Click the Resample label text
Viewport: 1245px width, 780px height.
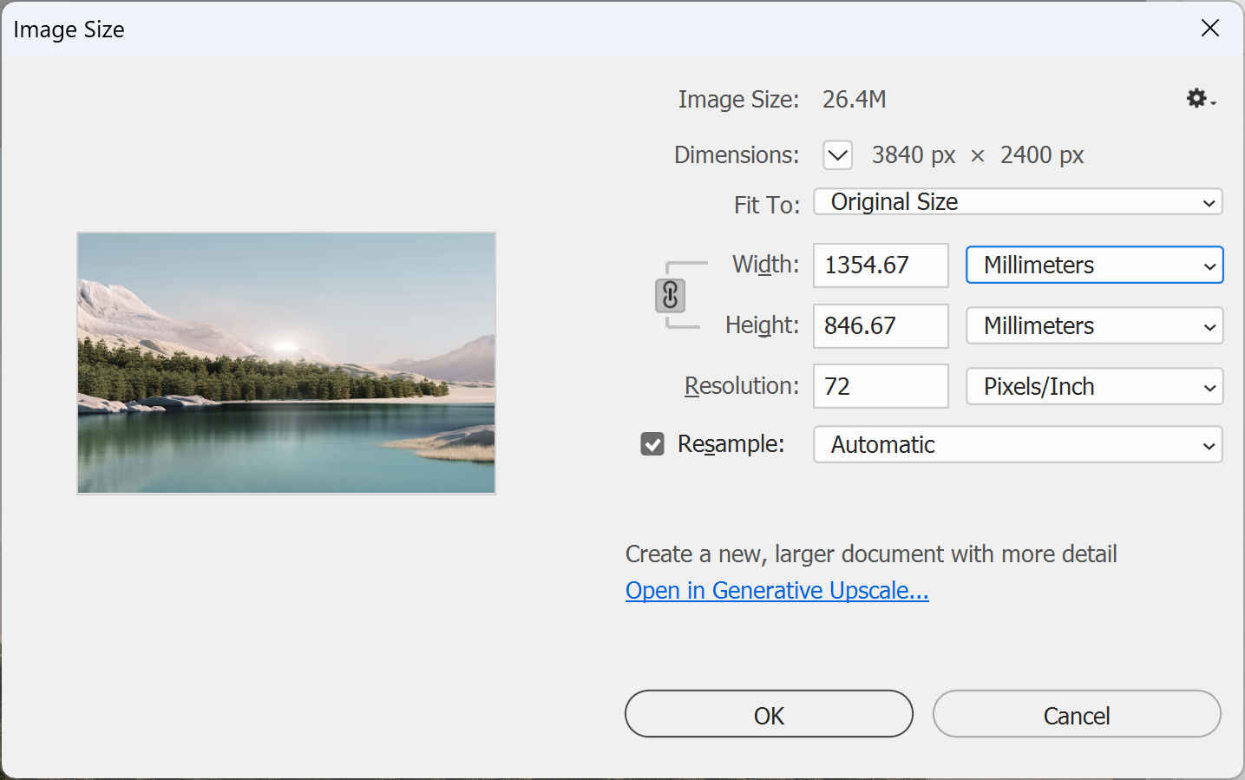tap(731, 444)
